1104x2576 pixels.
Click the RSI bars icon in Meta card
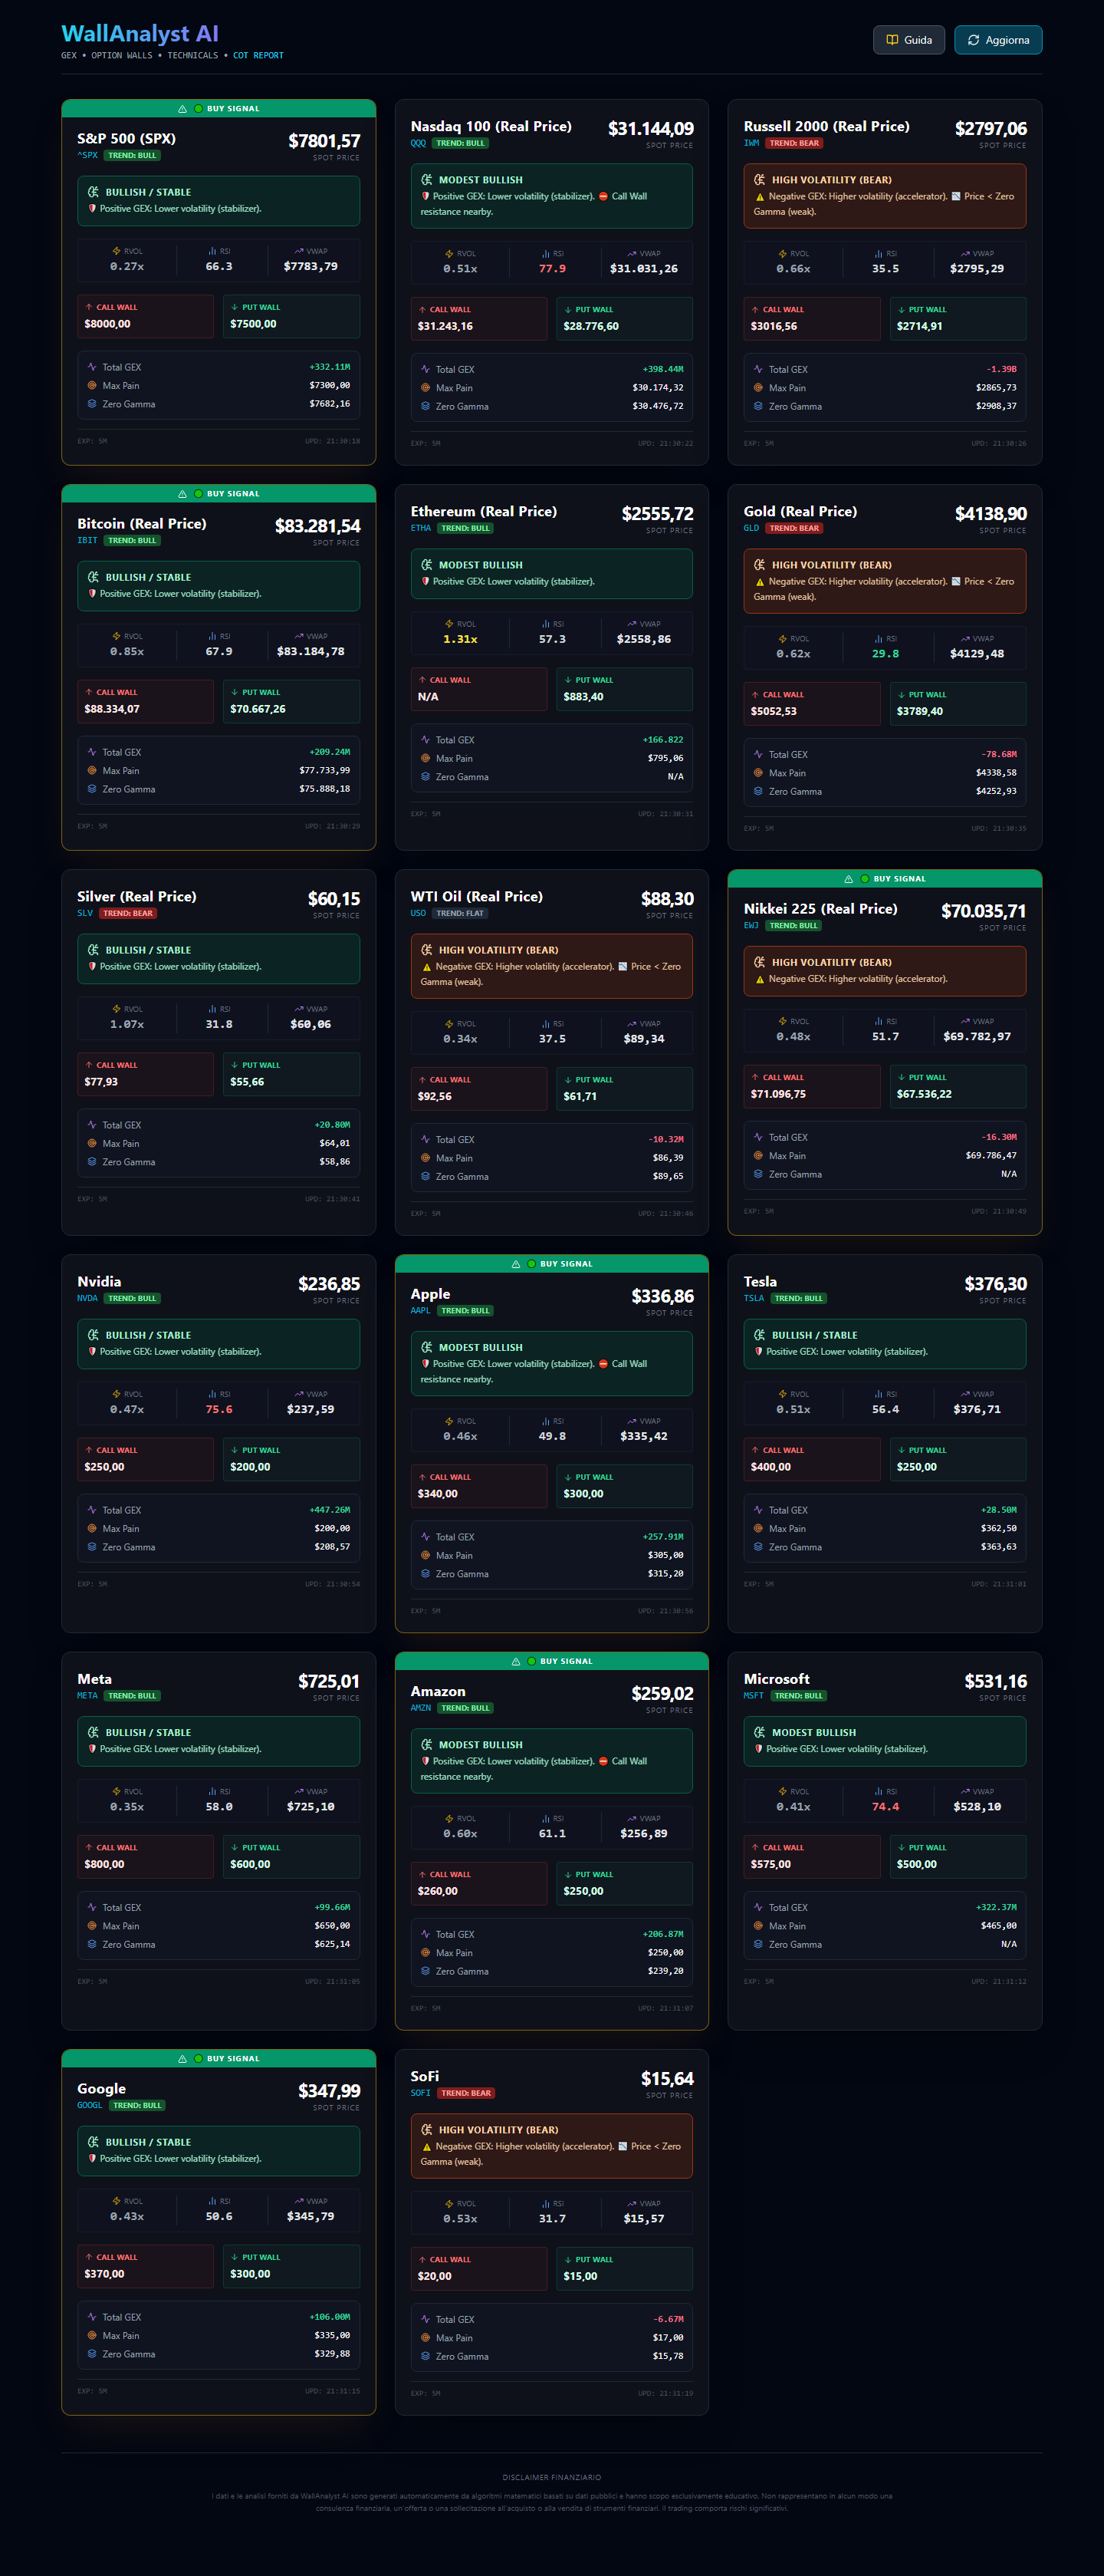pos(212,1791)
